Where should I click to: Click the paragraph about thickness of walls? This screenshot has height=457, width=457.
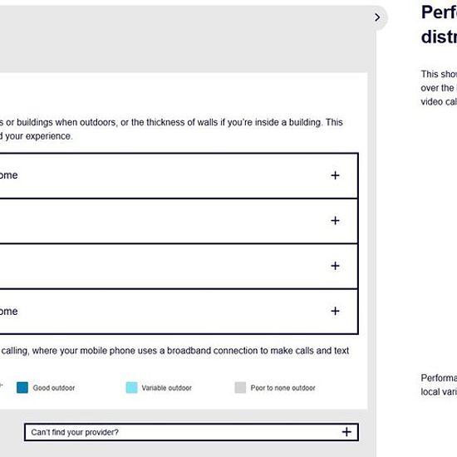pyautogui.click(x=171, y=129)
